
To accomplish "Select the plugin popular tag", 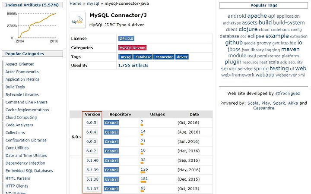I will pos(233,62).
